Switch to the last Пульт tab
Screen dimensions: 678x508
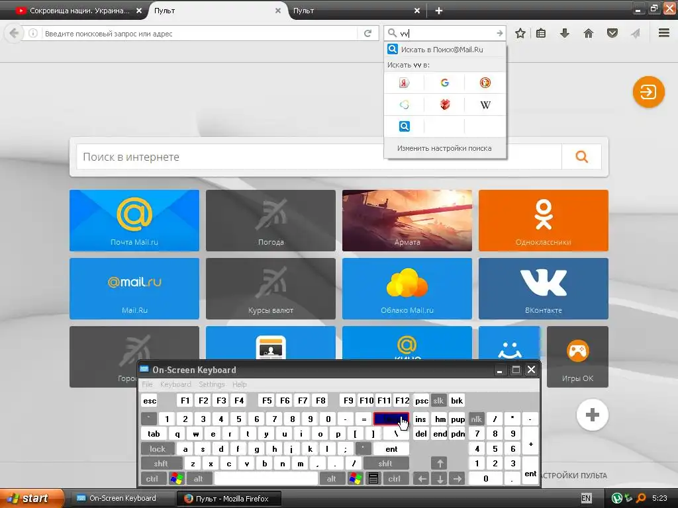click(355, 11)
